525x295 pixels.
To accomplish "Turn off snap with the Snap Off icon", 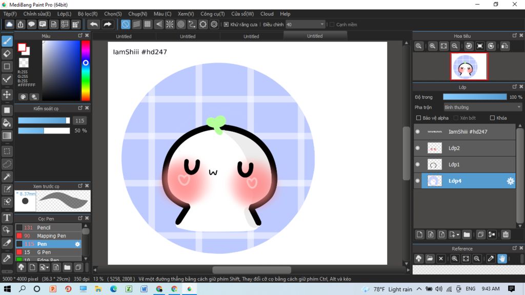I will pos(125,25).
